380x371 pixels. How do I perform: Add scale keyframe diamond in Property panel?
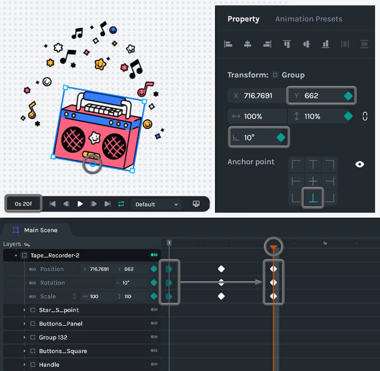(348, 116)
